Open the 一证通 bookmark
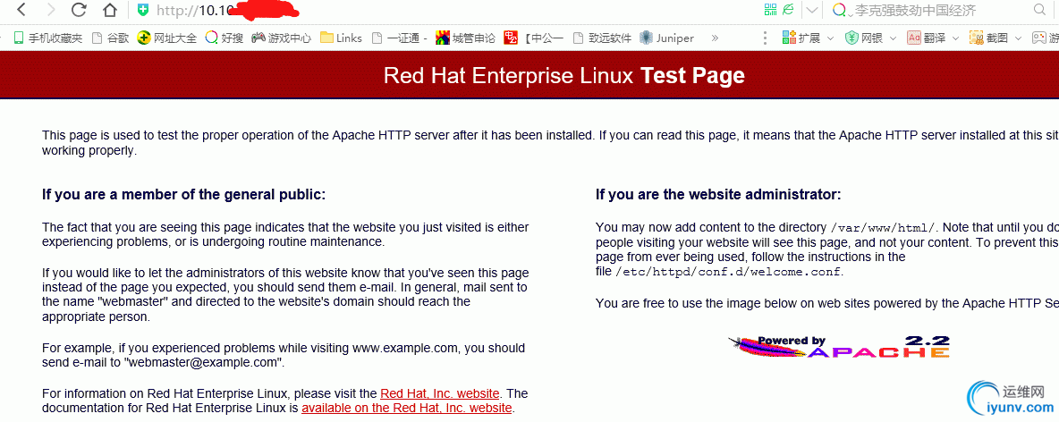Image resolution: width=1059 pixels, height=422 pixels. (399, 38)
